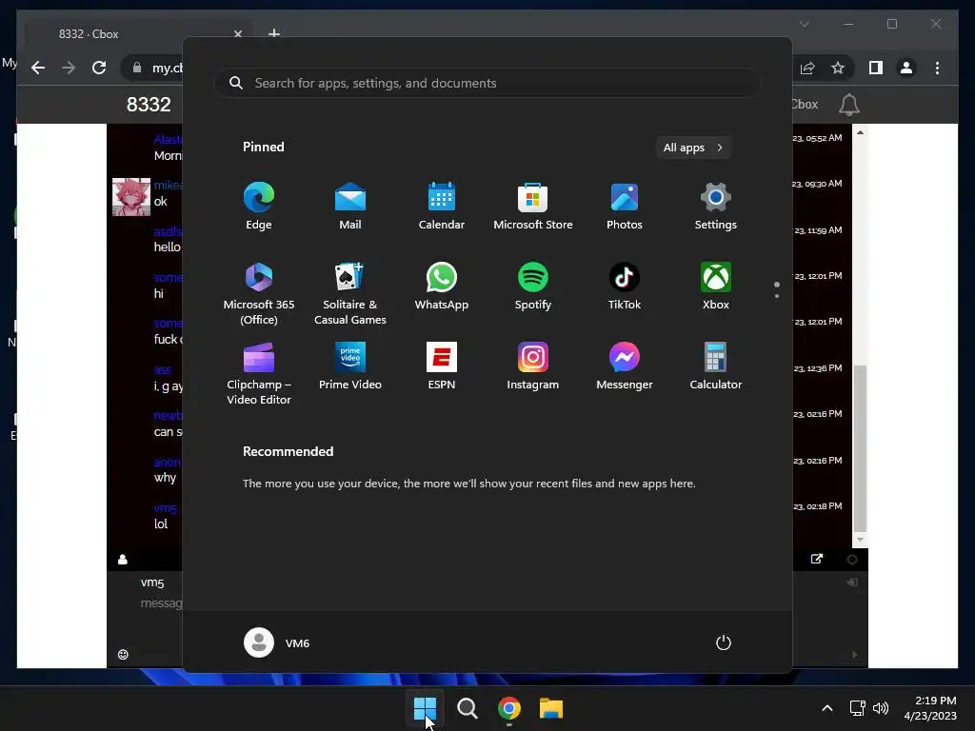The width and height of the screenshot is (975, 731).
Task: Open Chrome tab search dropdown arrow
Action: pyautogui.click(x=804, y=24)
